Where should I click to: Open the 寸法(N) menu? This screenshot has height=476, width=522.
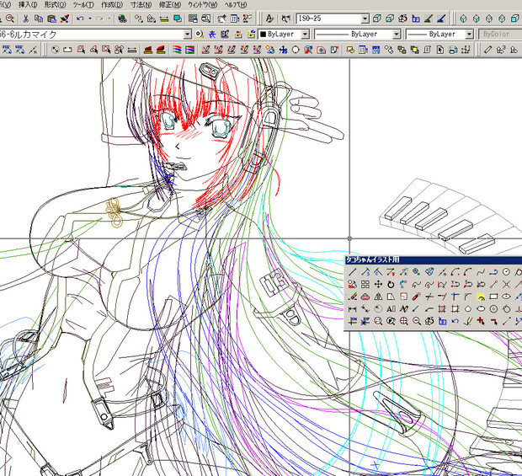(x=141, y=5)
